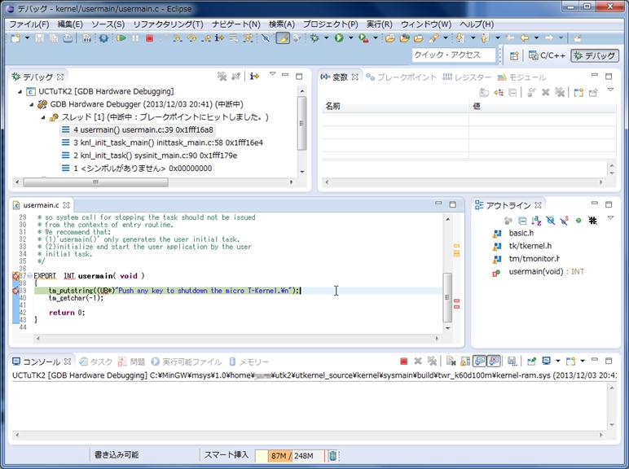Screen dimensions: 629x469
Task: Click the Step Into icon
Action: (178, 38)
